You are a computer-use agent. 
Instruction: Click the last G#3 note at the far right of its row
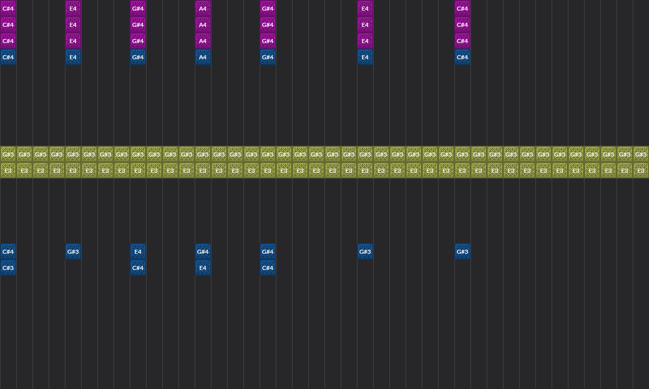pos(640,154)
